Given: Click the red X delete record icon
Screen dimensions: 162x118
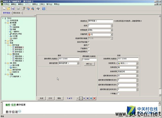Looking at the screenshot, I should [94, 98].
